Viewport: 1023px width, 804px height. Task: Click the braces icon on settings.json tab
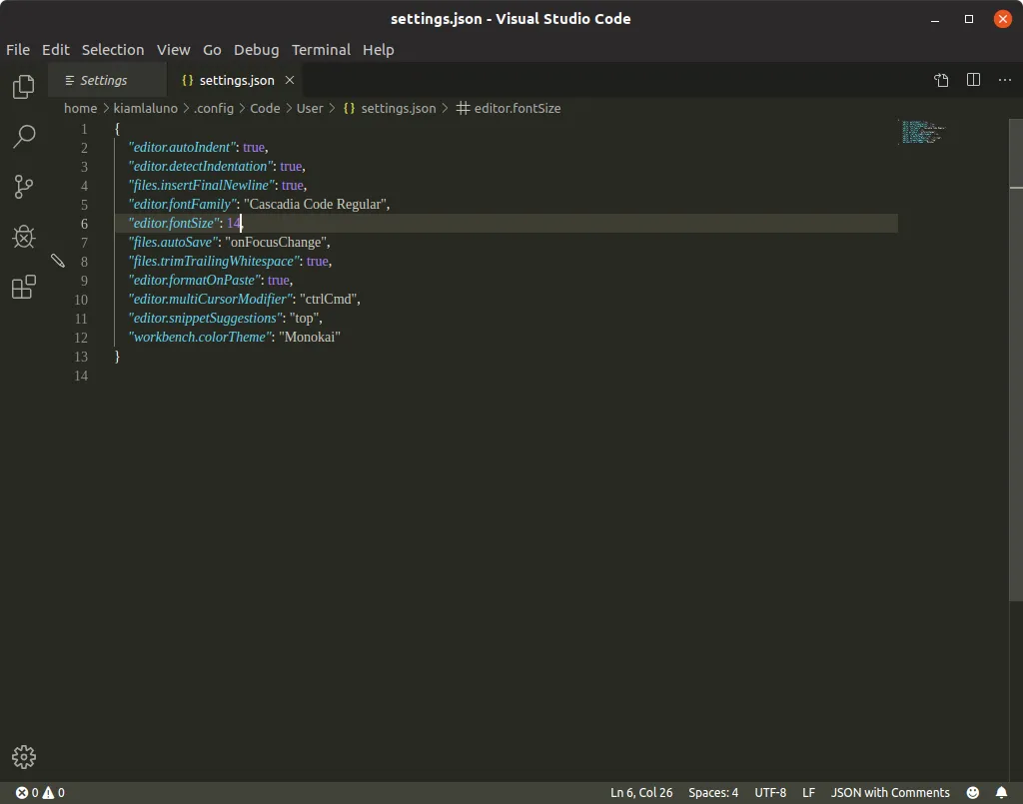pyautogui.click(x=187, y=80)
